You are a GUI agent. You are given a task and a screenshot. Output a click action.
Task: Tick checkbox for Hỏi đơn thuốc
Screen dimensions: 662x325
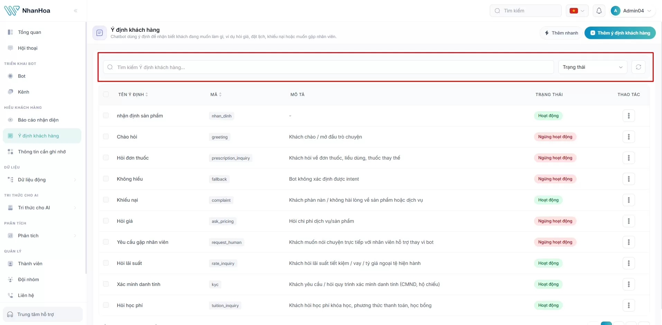tap(106, 157)
